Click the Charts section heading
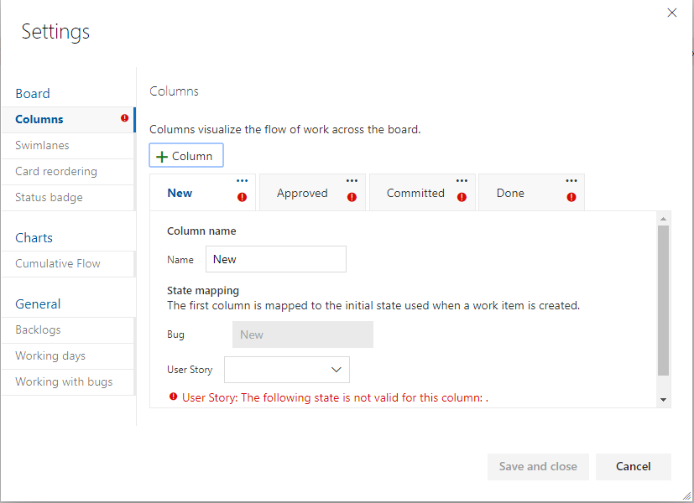694x503 pixels. (34, 238)
